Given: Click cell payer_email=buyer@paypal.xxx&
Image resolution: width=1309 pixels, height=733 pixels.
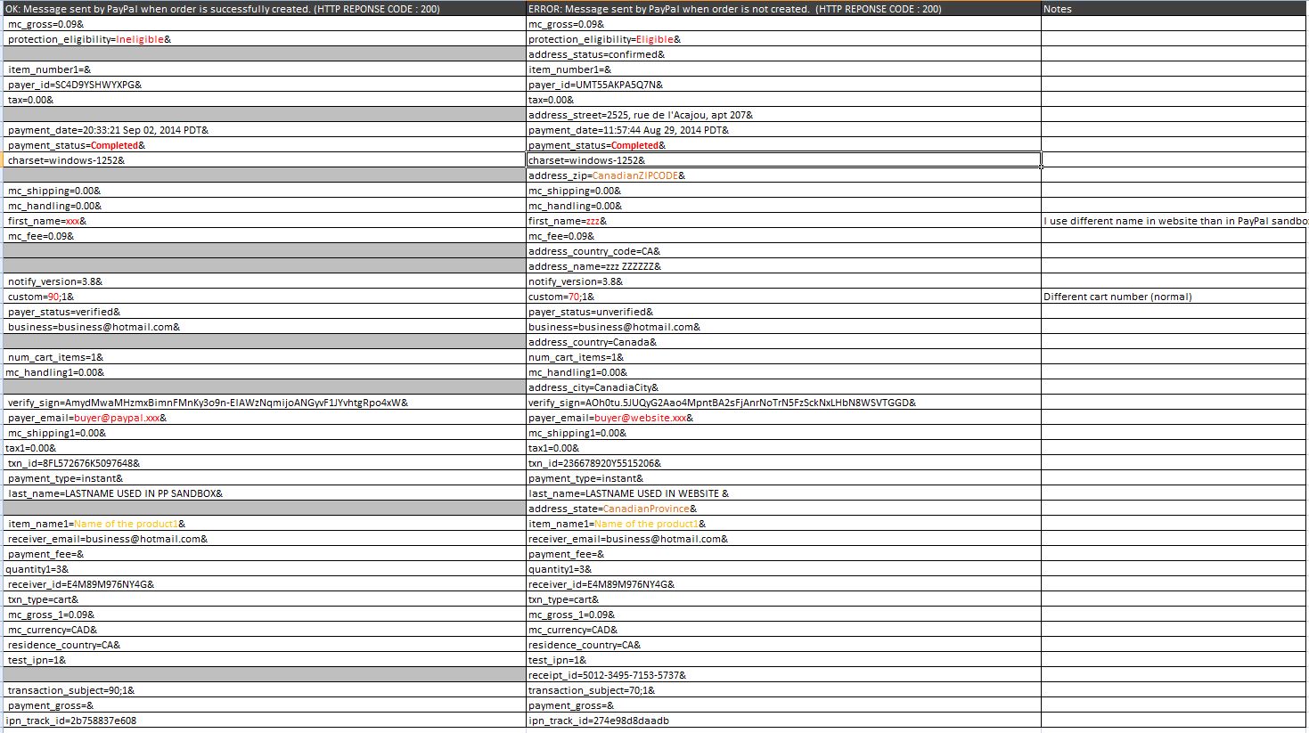Looking at the screenshot, I should (x=265, y=418).
